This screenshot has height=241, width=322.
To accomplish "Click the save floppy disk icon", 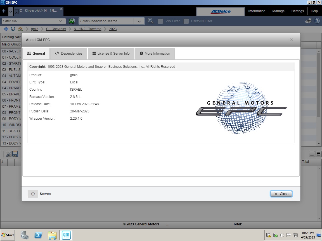I will coord(15,154).
